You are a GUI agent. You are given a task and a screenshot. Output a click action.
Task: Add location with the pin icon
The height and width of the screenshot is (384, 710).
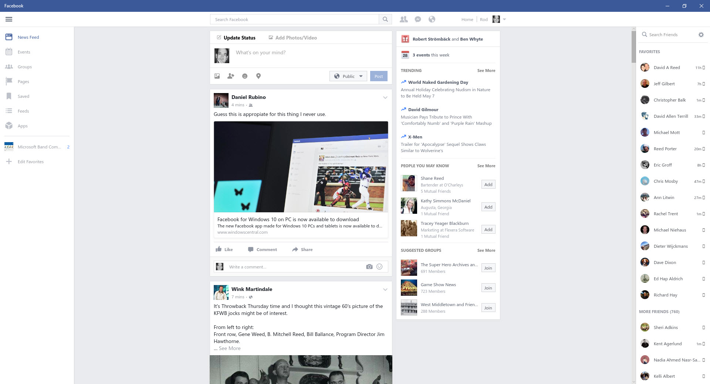pos(258,76)
